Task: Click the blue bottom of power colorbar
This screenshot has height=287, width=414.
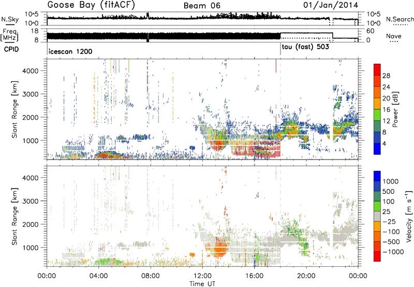Action: tap(377, 149)
